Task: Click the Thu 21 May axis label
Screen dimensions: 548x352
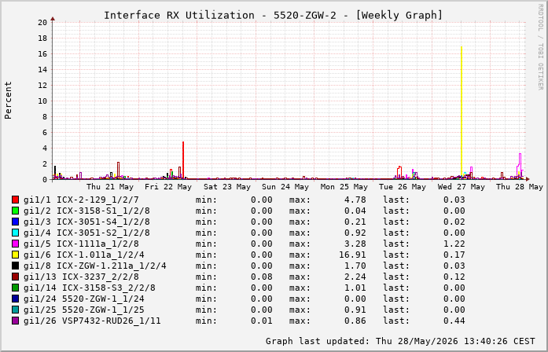Action: pos(110,187)
